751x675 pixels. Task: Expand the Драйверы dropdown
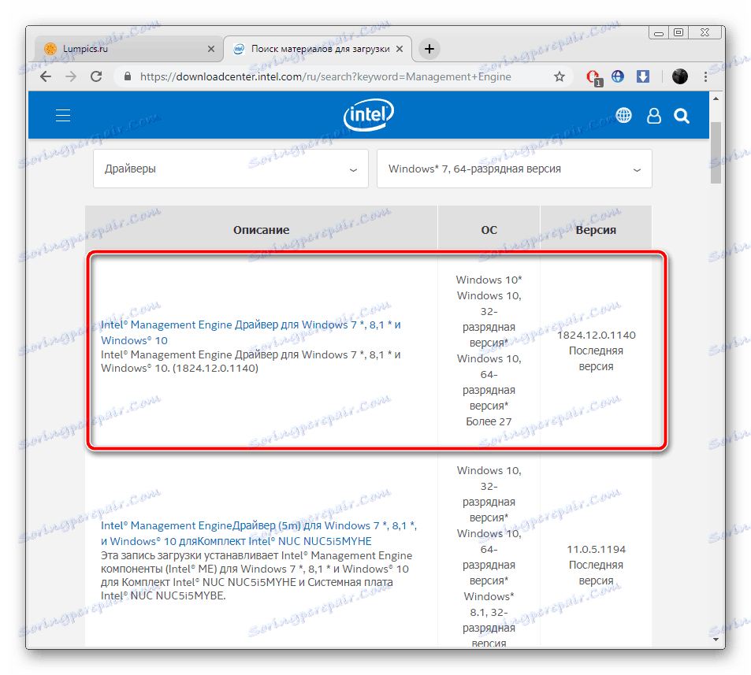[231, 169]
